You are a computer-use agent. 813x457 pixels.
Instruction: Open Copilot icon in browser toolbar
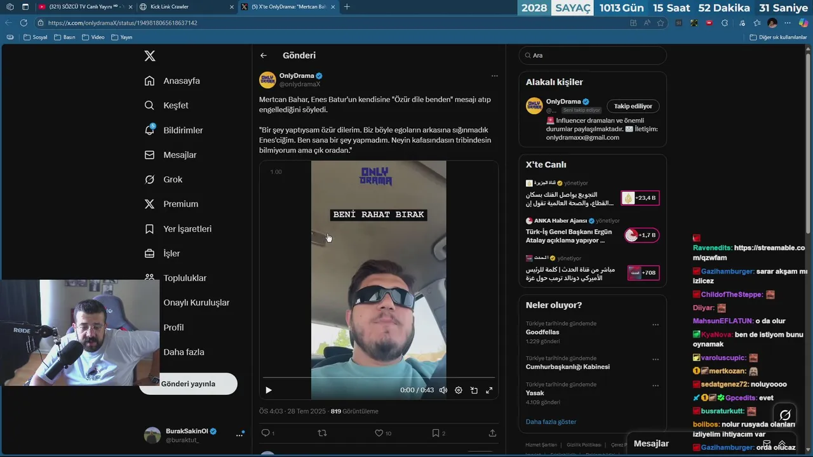click(803, 23)
